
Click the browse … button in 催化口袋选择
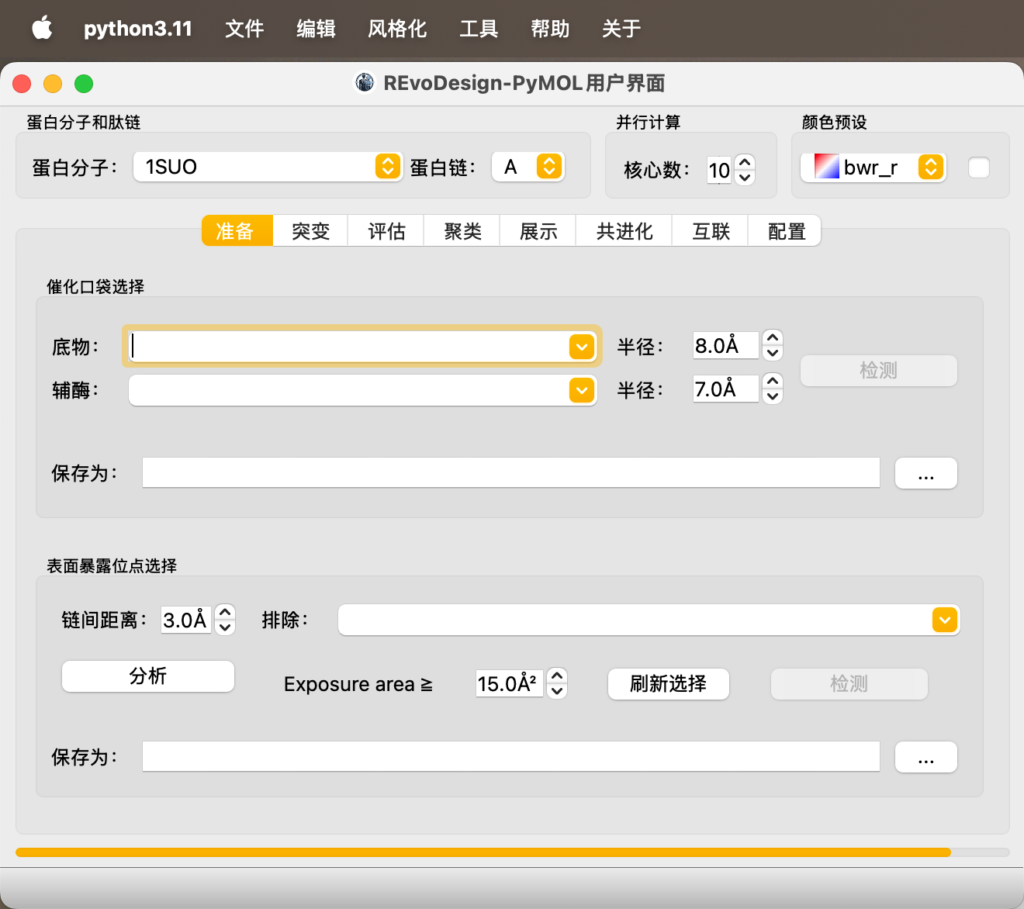pyautogui.click(x=926, y=473)
